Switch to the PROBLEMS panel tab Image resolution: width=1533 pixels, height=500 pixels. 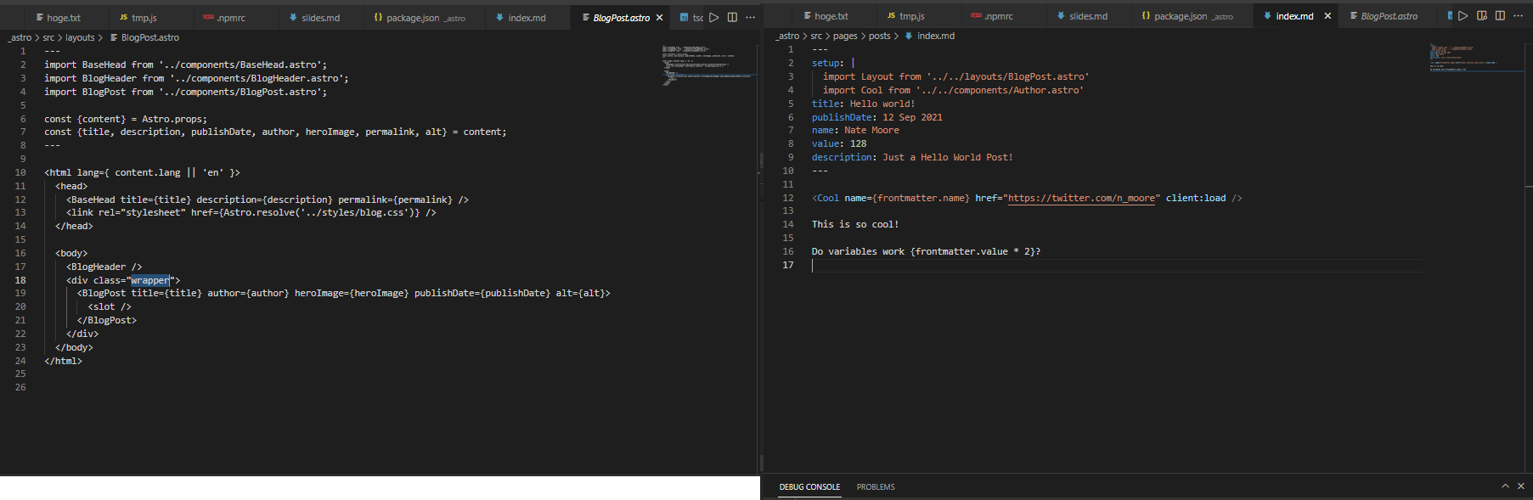(876, 487)
